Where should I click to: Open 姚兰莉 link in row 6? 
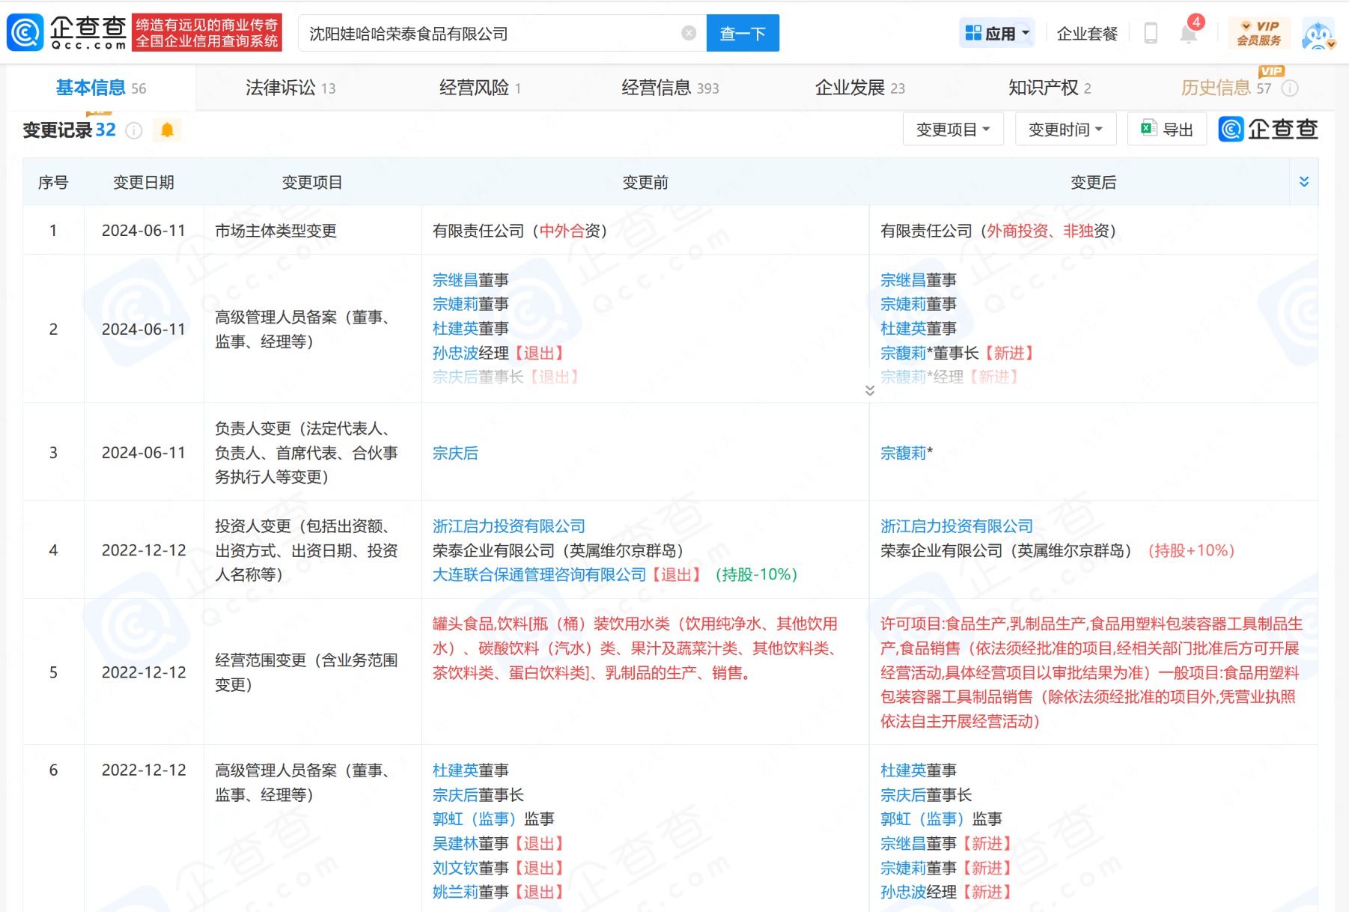[455, 892]
